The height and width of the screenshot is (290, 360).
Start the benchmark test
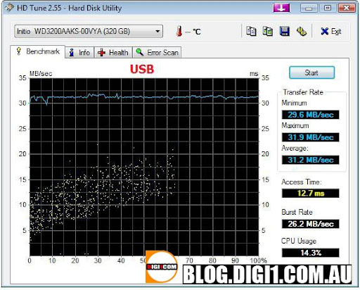pos(311,72)
